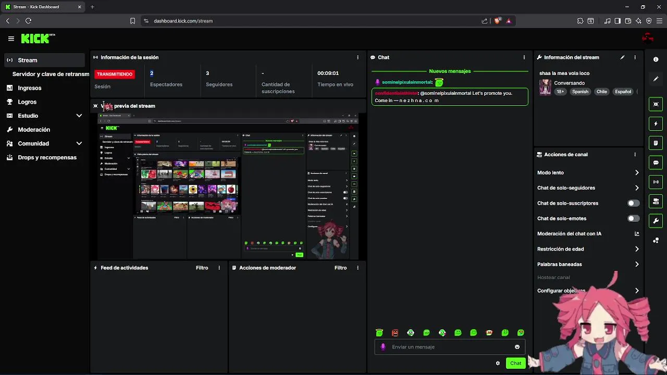This screenshot has height=375, width=667.
Task: Click the 18+ tag
Action: pyautogui.click(x=560, y=92)
